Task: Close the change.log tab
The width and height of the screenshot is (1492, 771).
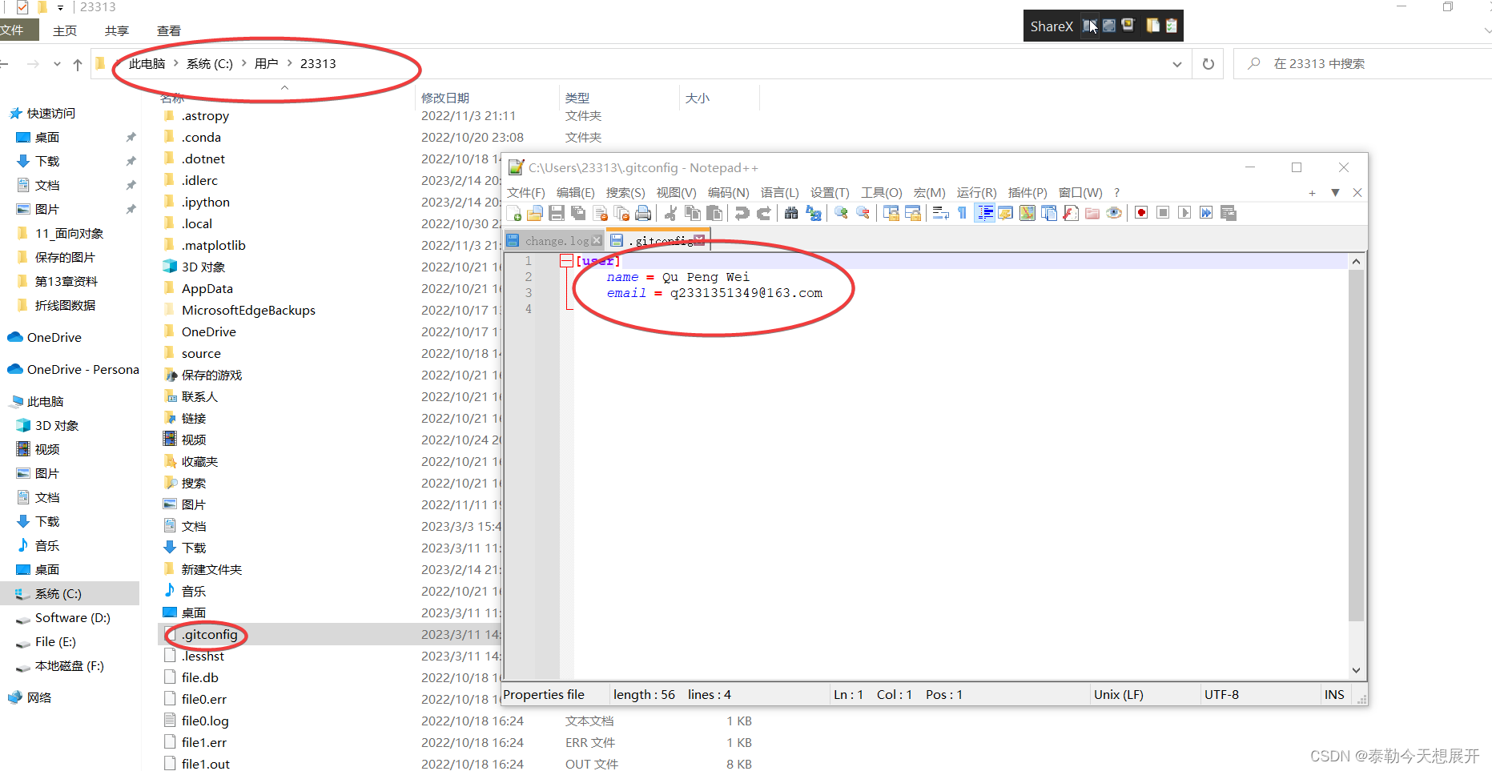Action: coord(597,240)
